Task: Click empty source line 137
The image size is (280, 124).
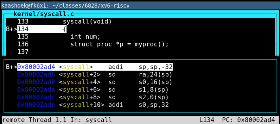Action: coord(23,52)
